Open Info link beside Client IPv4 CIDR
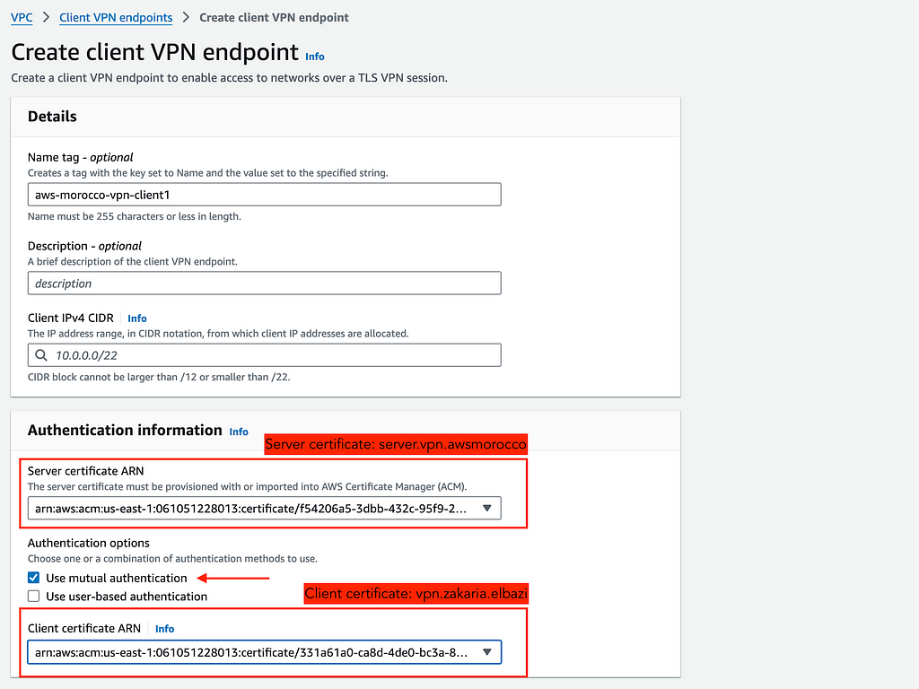The width and height of the screenshot is (919, 689). [x=137, y=318]
